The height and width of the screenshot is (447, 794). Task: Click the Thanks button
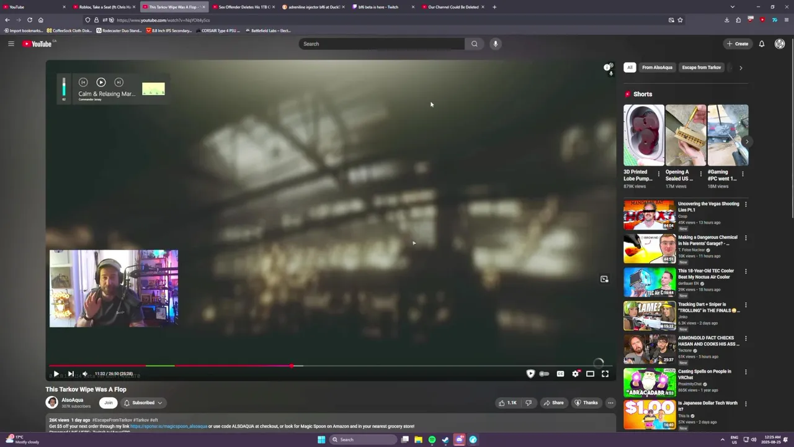pos(586,403)
